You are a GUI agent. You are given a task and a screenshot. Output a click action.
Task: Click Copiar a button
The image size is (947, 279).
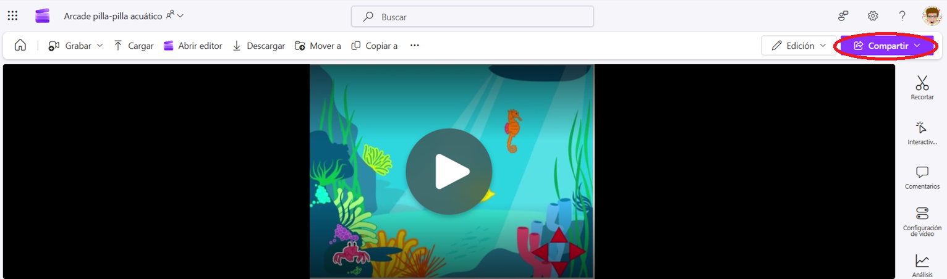375,46
